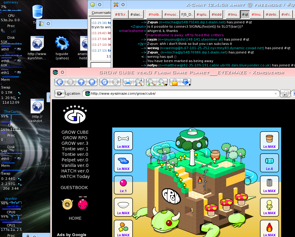Select the blue water panel in the game
This screenshot has width=295, height=237.
[x=123, y=163]
